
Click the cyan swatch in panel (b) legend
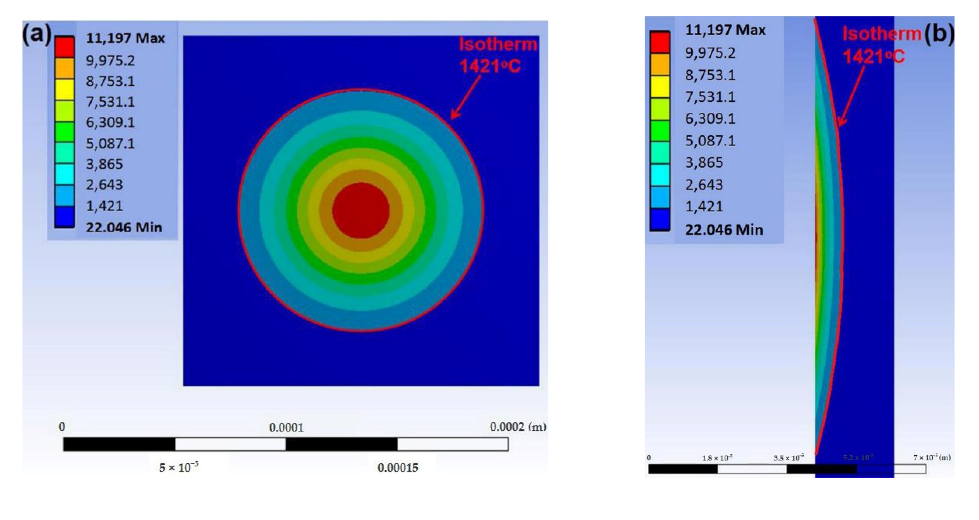tap(660, 175)
